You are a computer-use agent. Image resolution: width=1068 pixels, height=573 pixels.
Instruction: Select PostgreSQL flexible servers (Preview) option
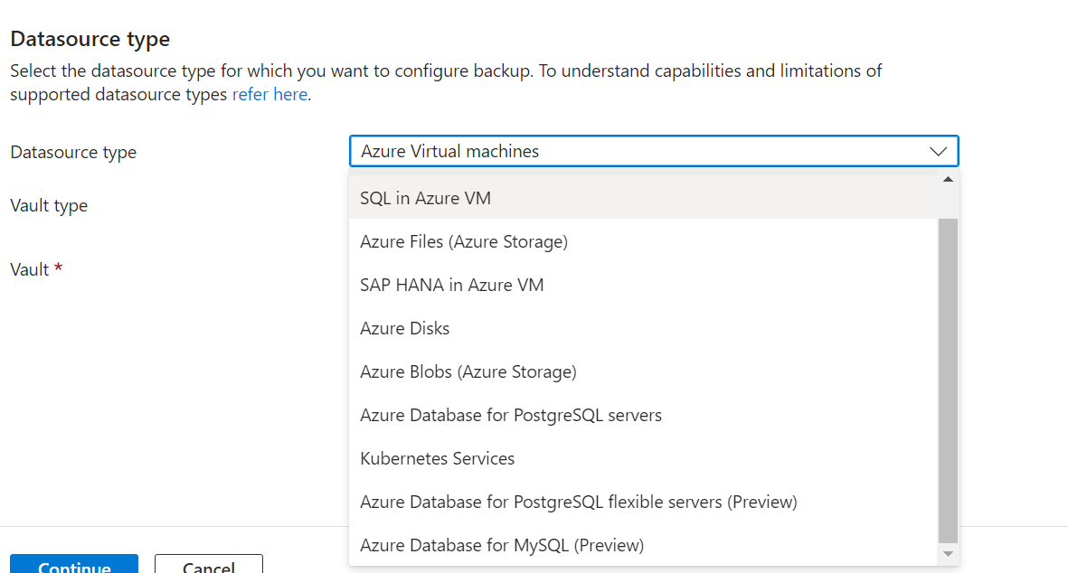pyautogui.click(x=578, y=502)
